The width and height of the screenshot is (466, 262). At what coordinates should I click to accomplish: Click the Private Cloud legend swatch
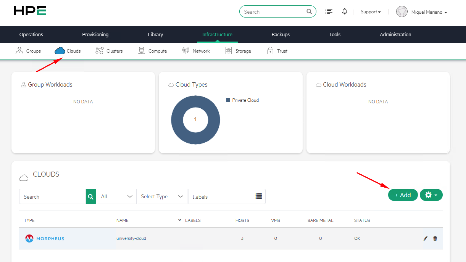click(x=228, y=100)
